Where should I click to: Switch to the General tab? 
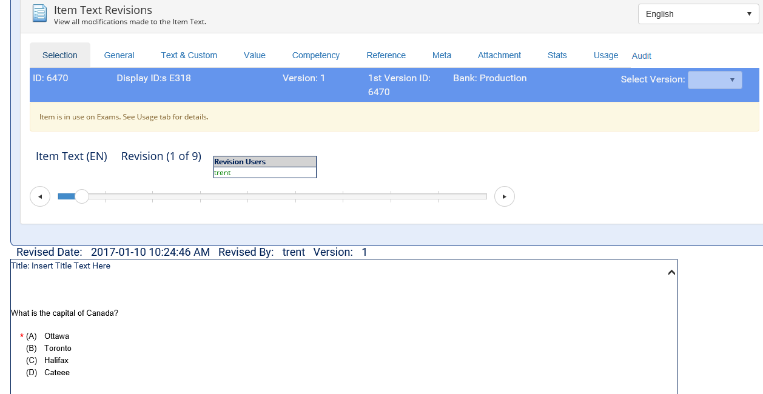click(119, 55)
